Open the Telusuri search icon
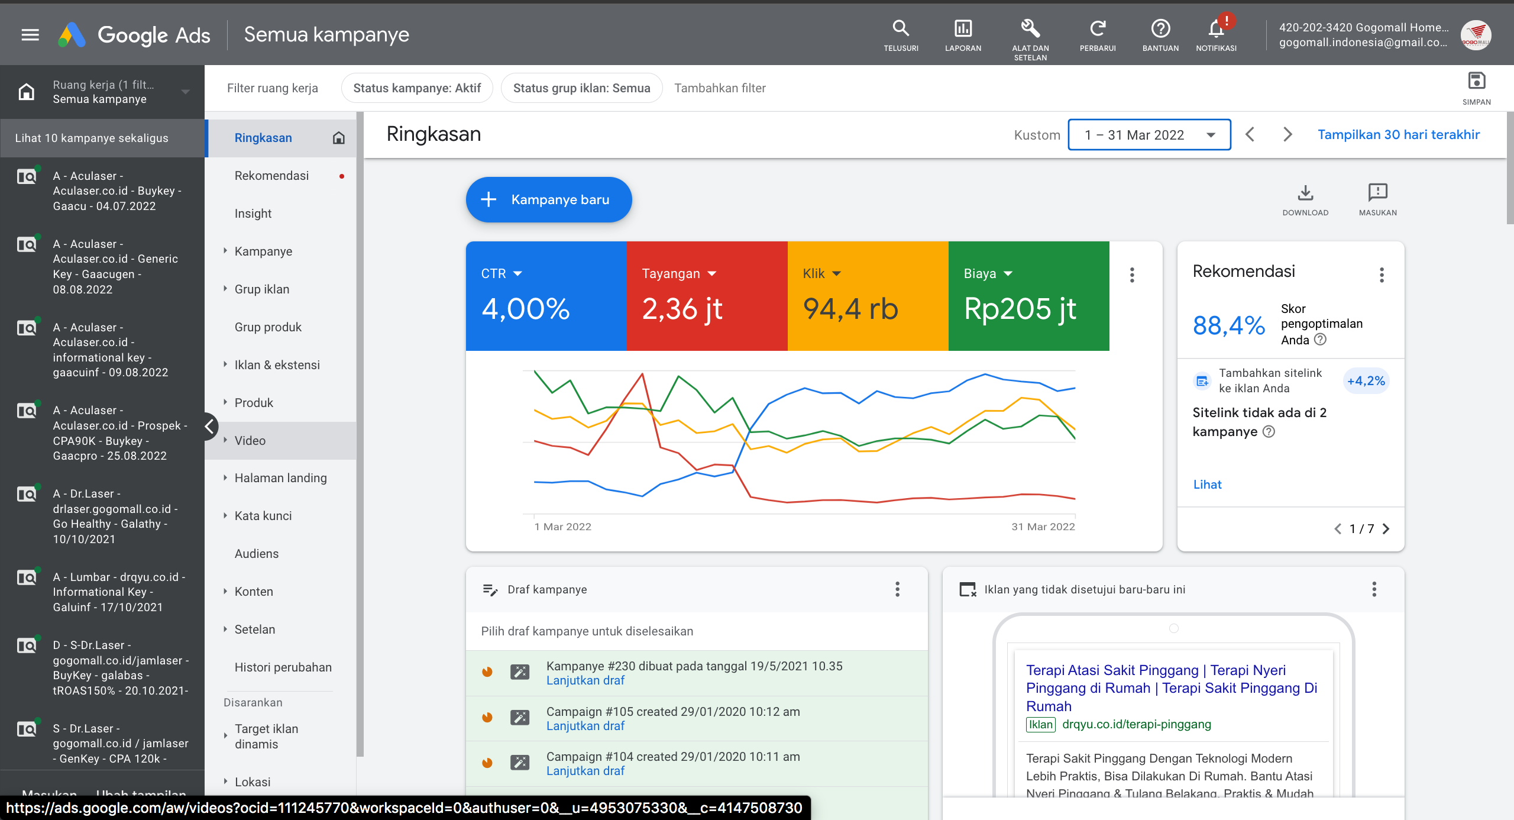 click(x=901, y=28)
